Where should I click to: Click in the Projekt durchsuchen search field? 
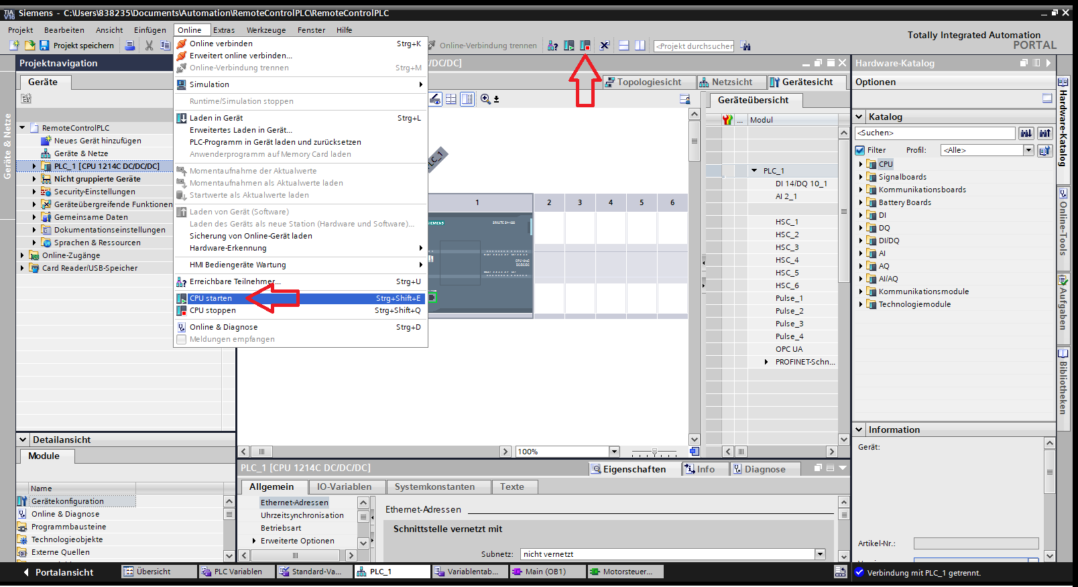pyautogui.click(x=694, y=46)
